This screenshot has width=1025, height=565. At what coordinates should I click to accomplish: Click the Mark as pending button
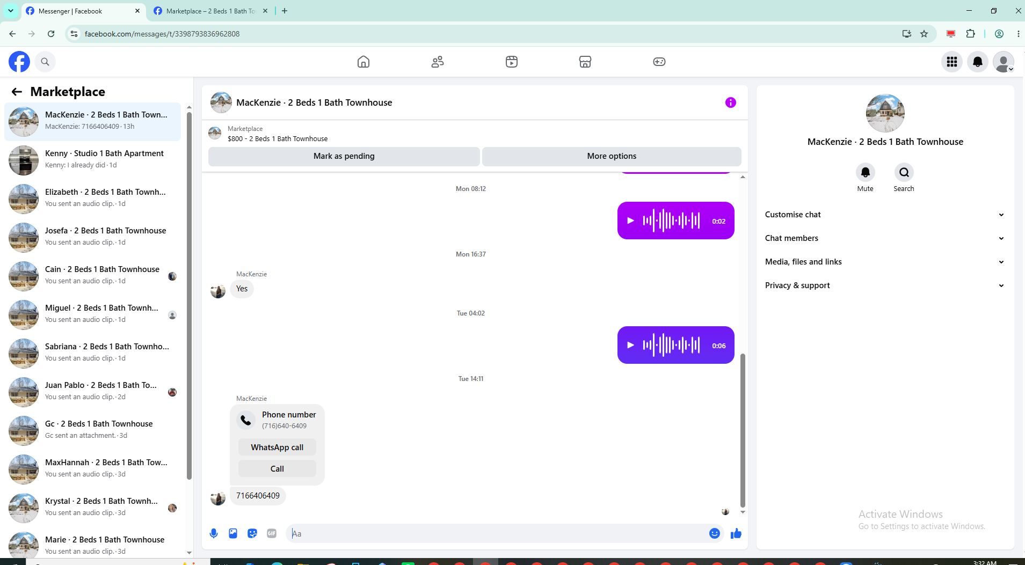[x=344, y=156]
